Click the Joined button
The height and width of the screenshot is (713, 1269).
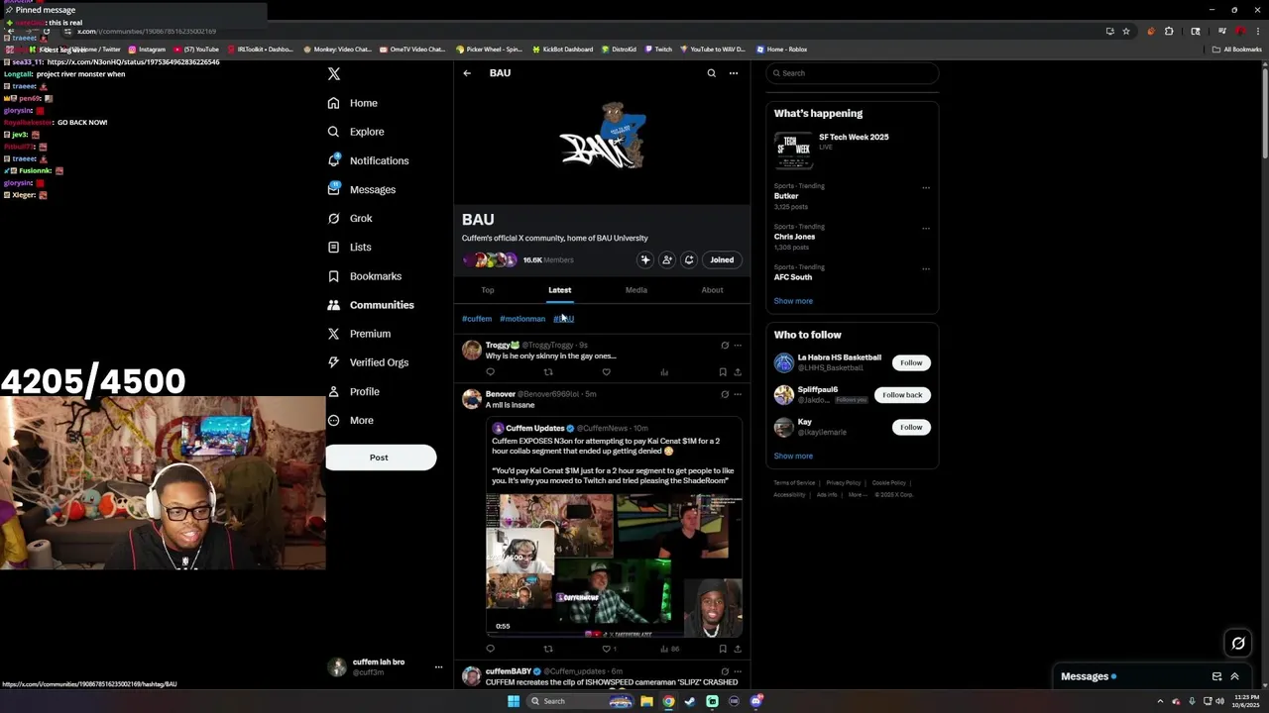[x=722, y=260]
